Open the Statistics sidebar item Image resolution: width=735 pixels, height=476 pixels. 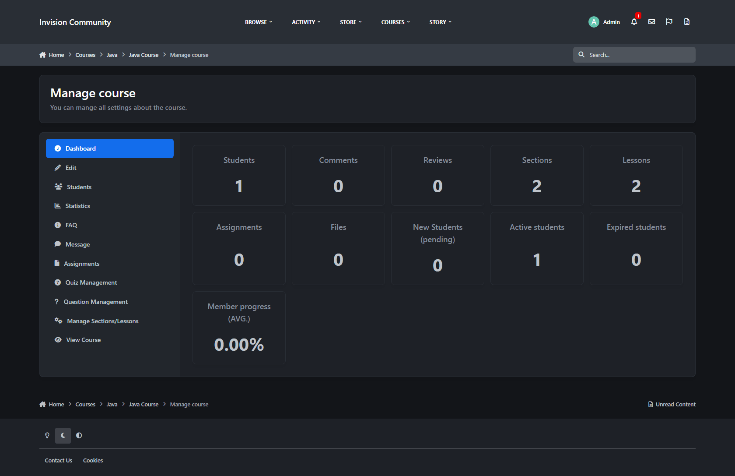[110, 206]
